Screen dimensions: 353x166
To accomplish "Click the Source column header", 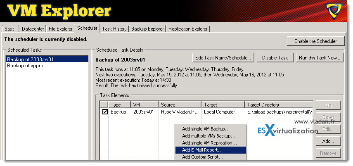I will click(x=180, y=105).
